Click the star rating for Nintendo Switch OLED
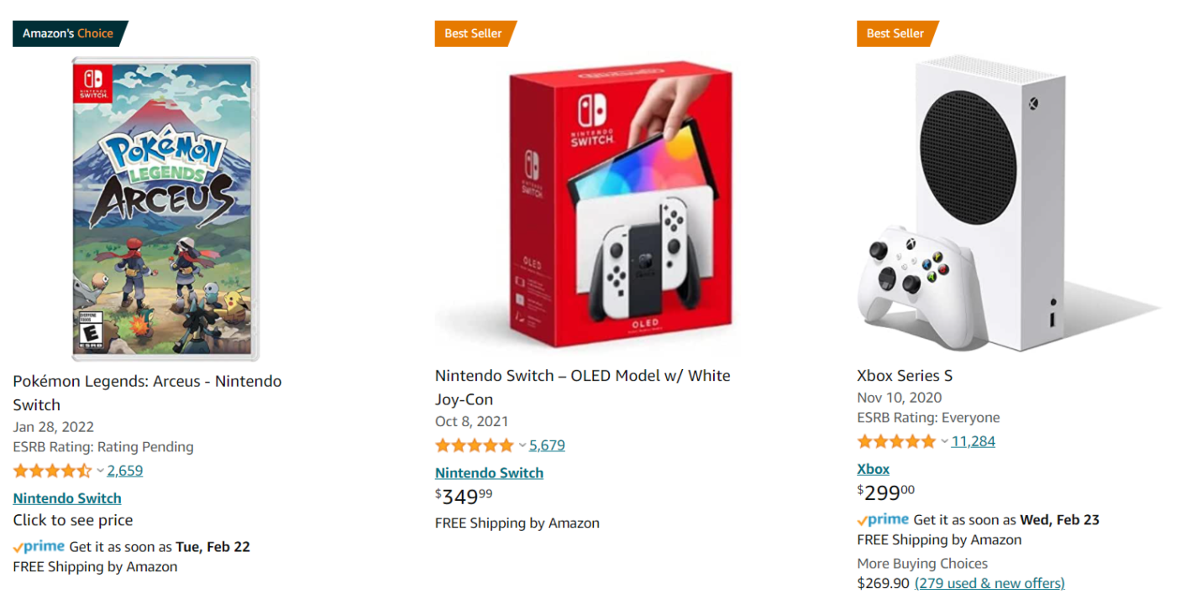The width and height of the screenshot is (1202, 604). pyautogui.click(x=475, y=445)
